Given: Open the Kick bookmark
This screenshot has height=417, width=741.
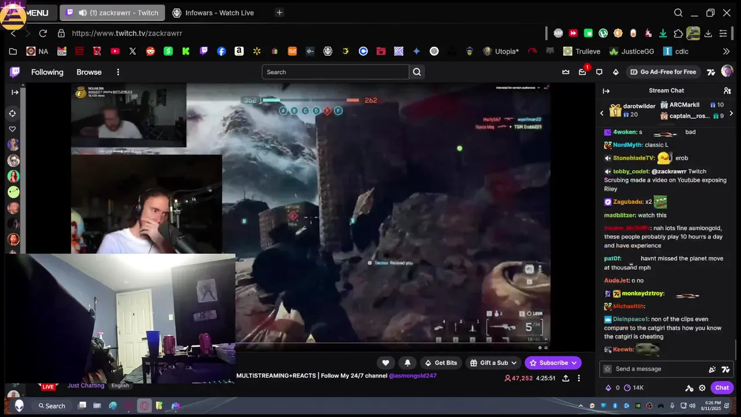Looking at the screenshot, I should [x=186, y=51].
